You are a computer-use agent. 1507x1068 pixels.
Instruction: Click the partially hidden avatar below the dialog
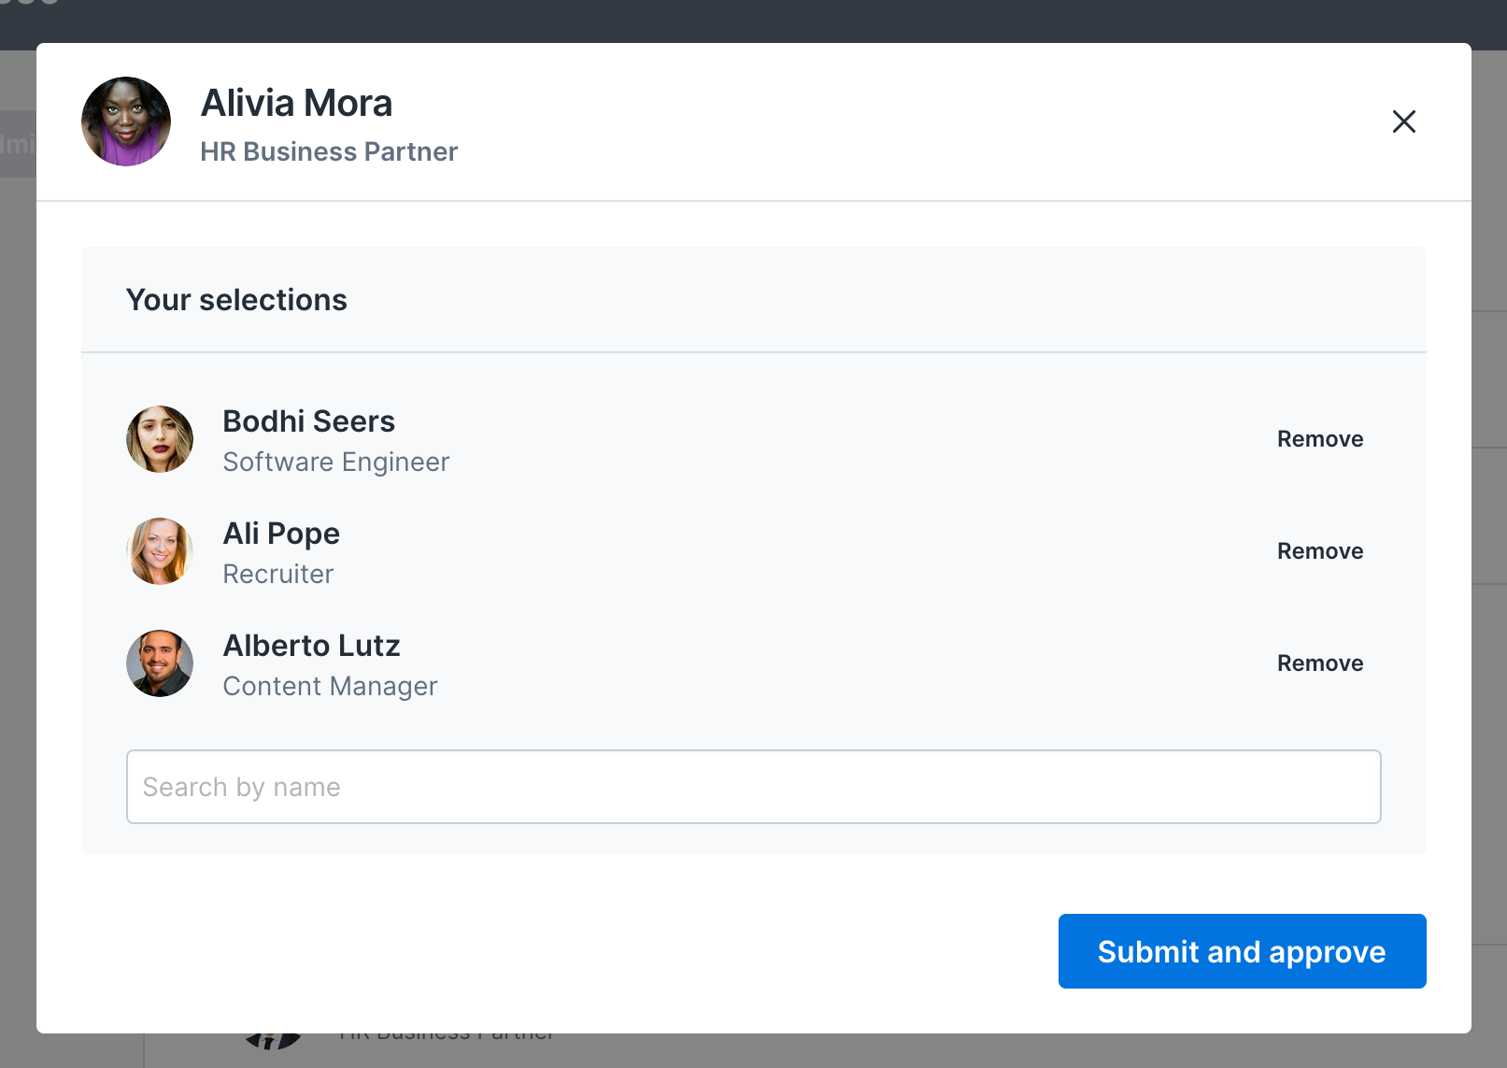(x=272, y=1041)
